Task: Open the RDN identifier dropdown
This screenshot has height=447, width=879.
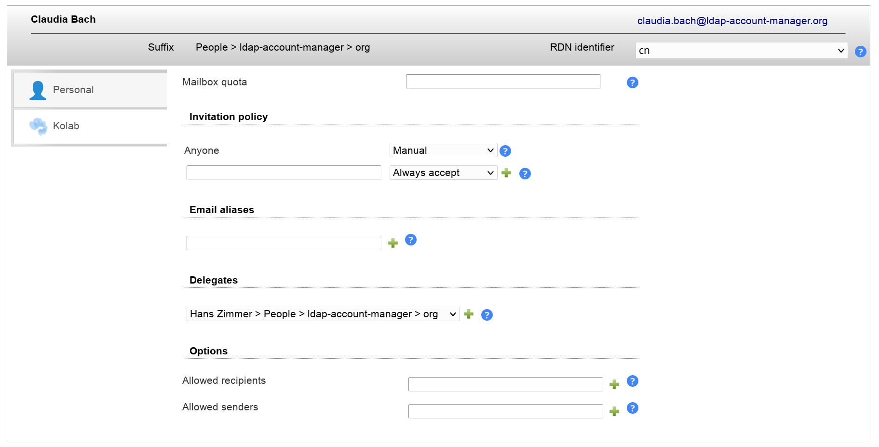Action: (741, 51)
